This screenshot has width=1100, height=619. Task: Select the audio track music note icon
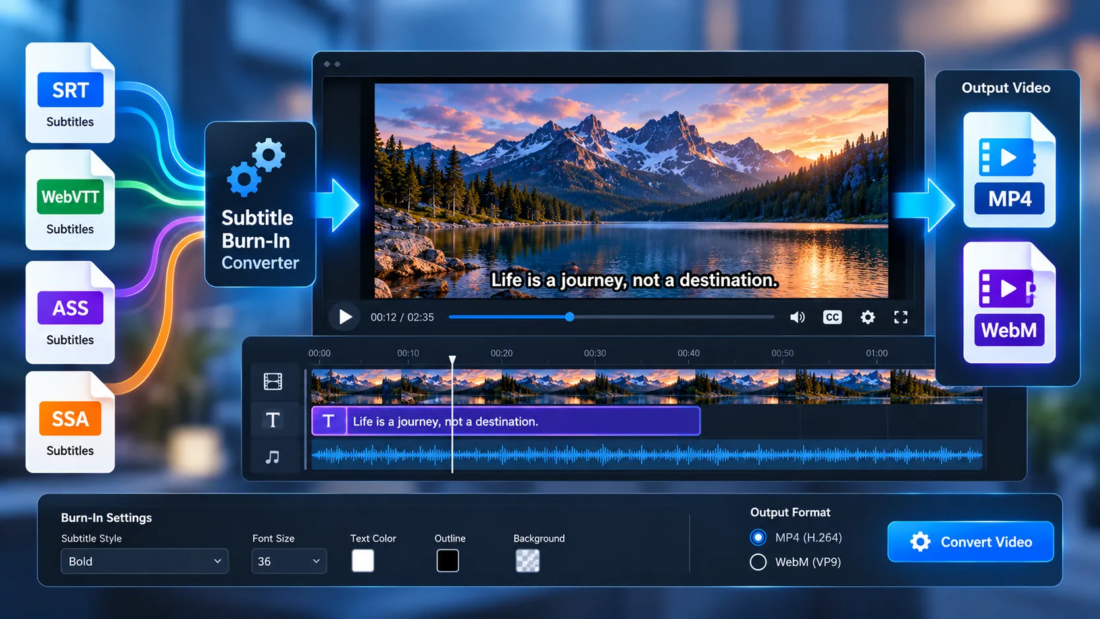[x=272, y=457]
